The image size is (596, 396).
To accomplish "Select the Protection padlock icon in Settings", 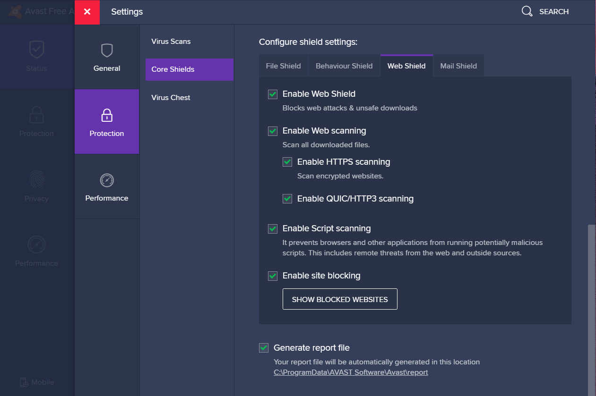I will point(107,115).
